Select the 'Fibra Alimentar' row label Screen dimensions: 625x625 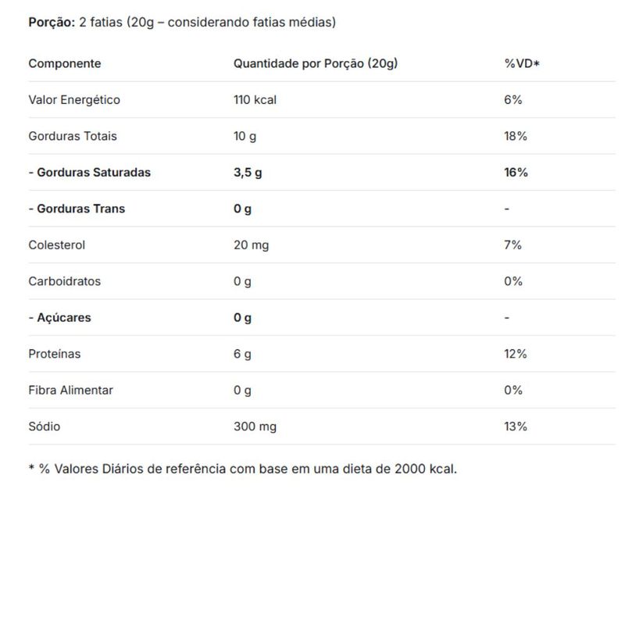tap(71, 390)
